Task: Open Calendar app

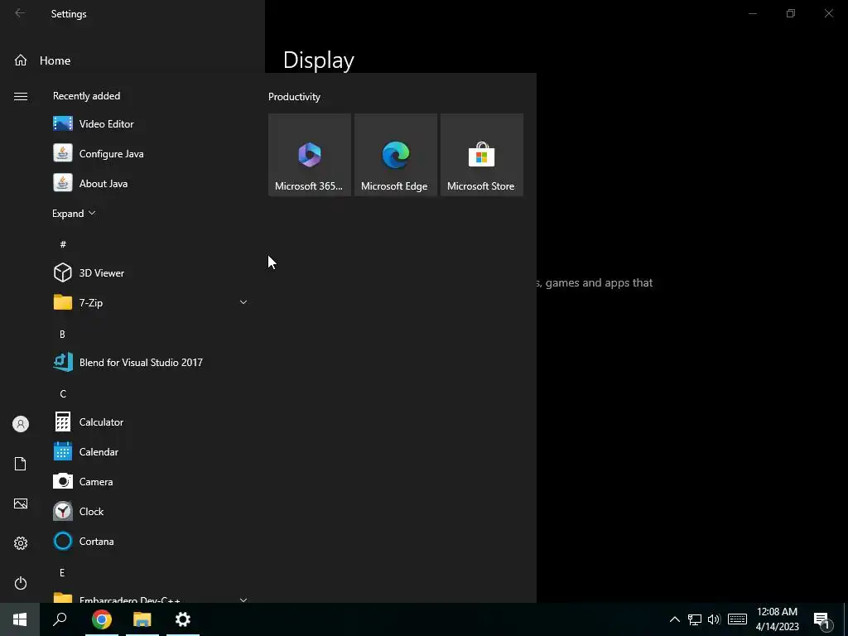Action: click(150, 451)
